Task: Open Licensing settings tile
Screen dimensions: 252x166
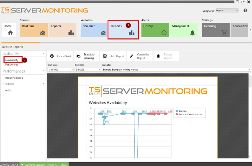Action: pyautogui.click(x=216, y=30)
